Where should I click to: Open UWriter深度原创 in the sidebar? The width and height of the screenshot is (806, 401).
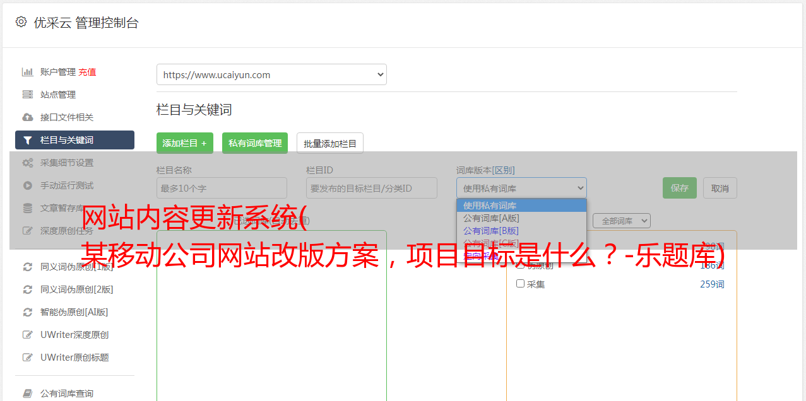[74, 335]
